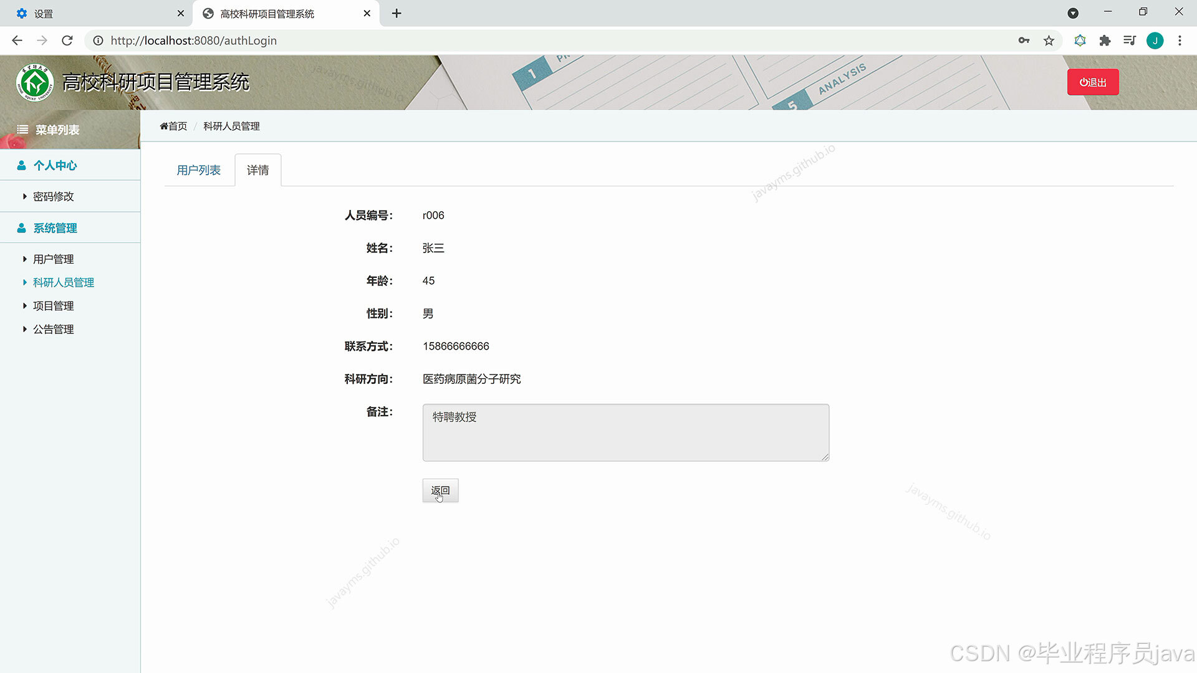This screenshot has width=1197, height=673.
Task: Click the 返回 button
Action: pyautogui.click(x=440, y=490)
